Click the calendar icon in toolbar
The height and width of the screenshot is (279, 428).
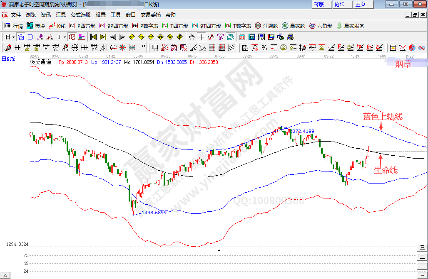coord(242,37)
